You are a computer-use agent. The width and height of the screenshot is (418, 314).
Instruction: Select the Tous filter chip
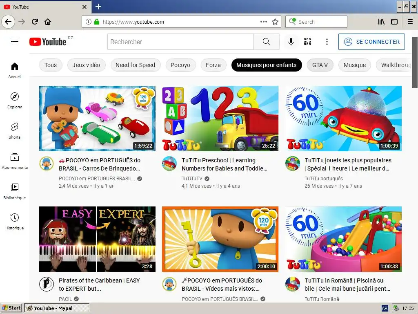pos(51,65)
